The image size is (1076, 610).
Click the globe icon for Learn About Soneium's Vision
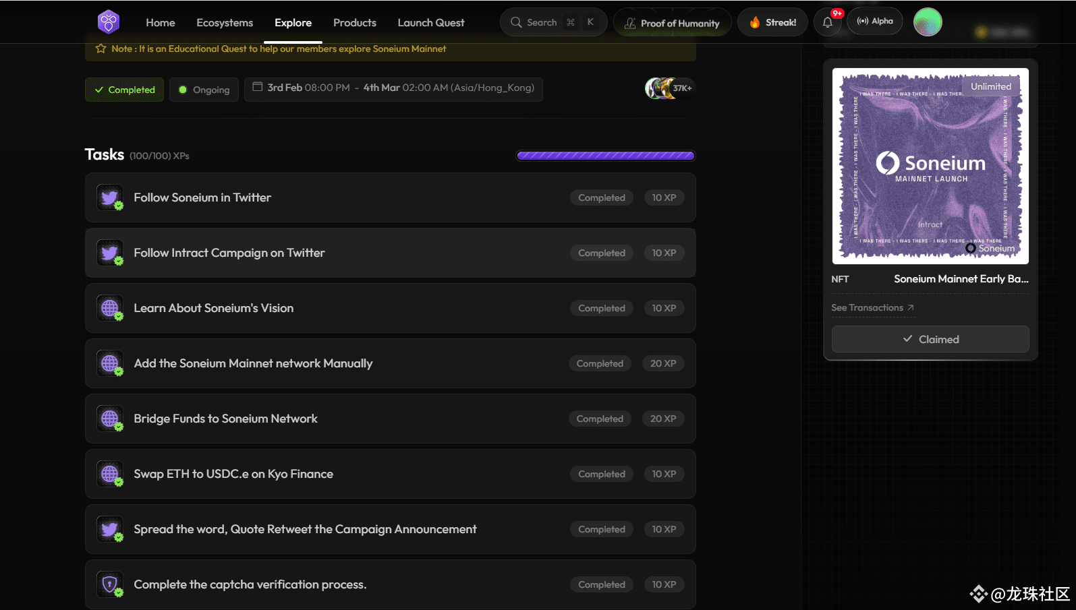(x=110, y=308)
